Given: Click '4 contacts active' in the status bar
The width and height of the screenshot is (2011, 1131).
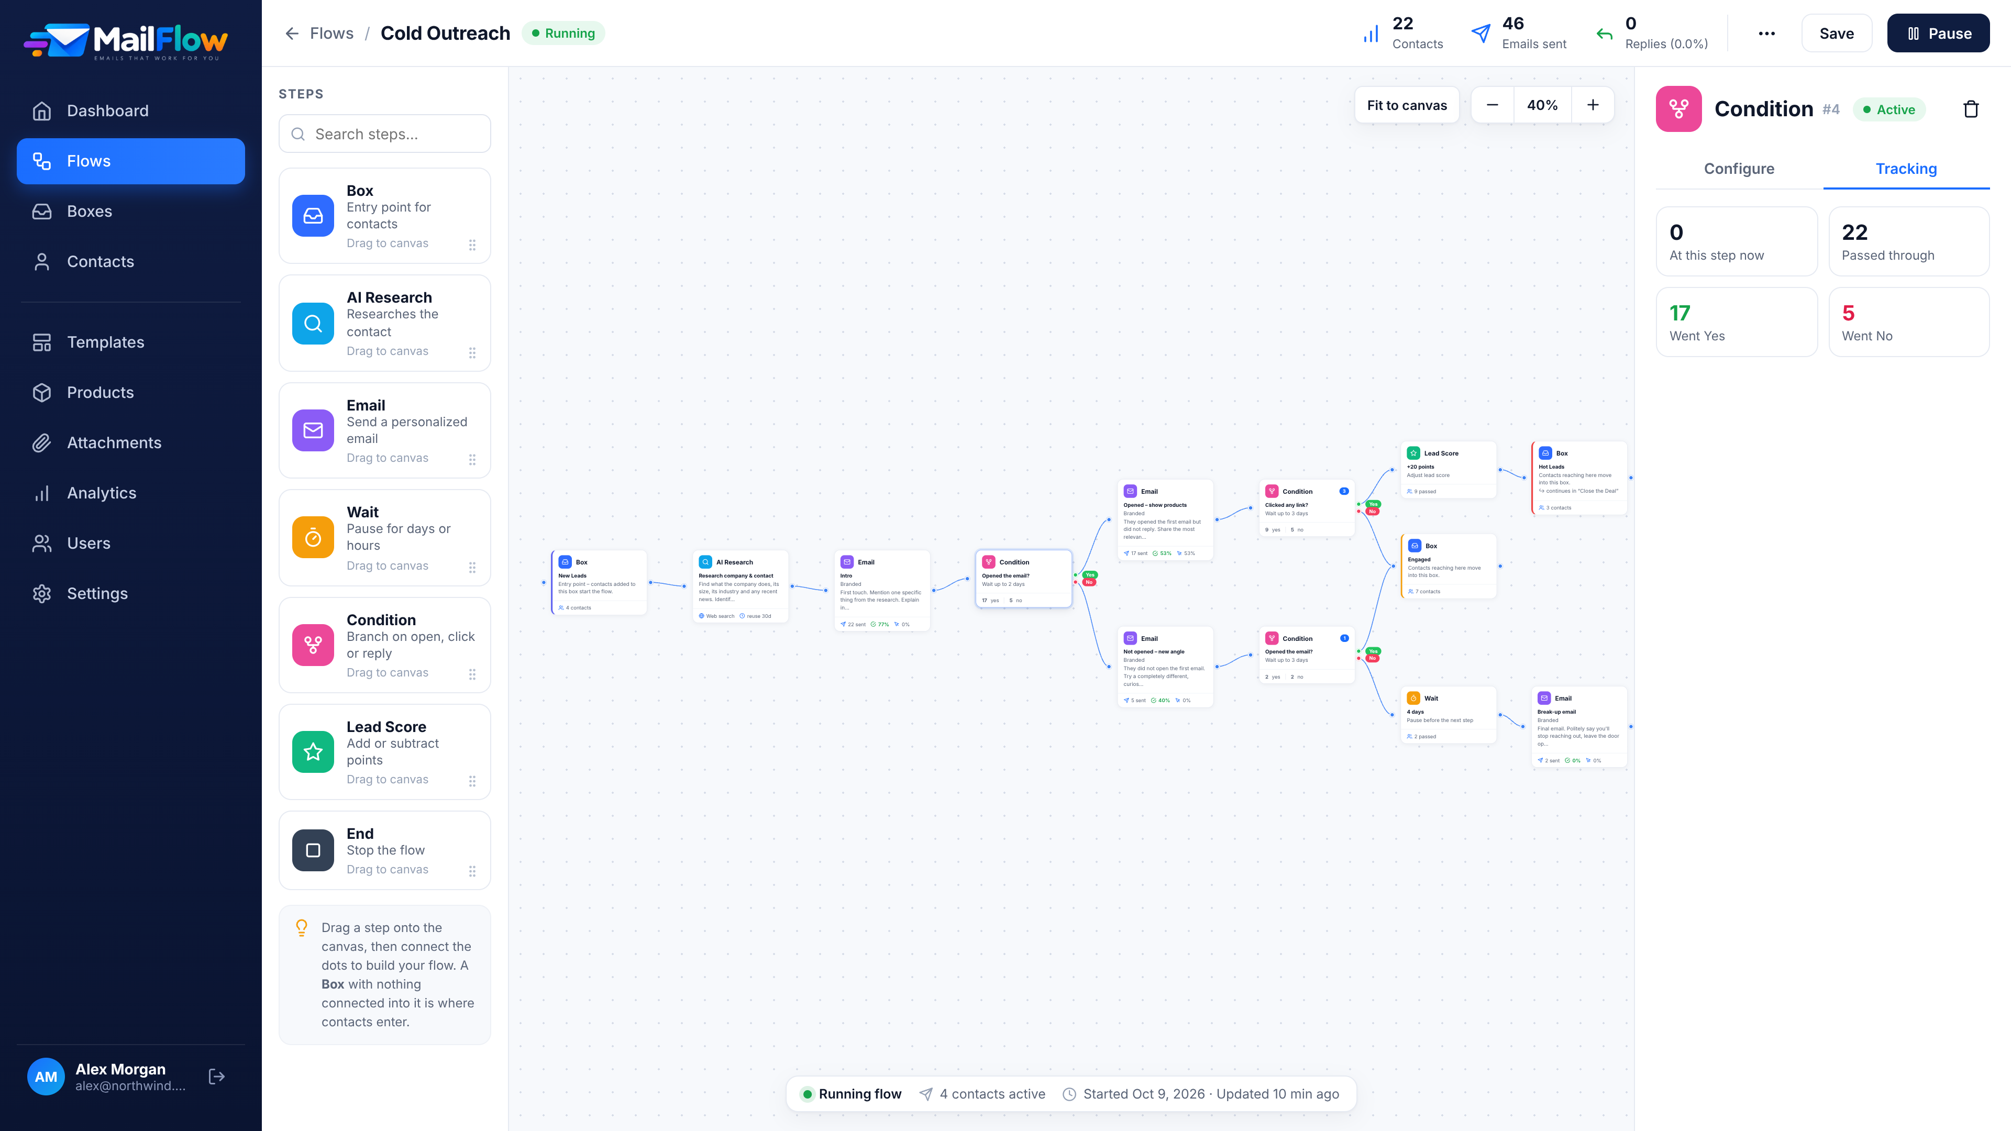Looking at the screenshot, I should [982, 1094].
